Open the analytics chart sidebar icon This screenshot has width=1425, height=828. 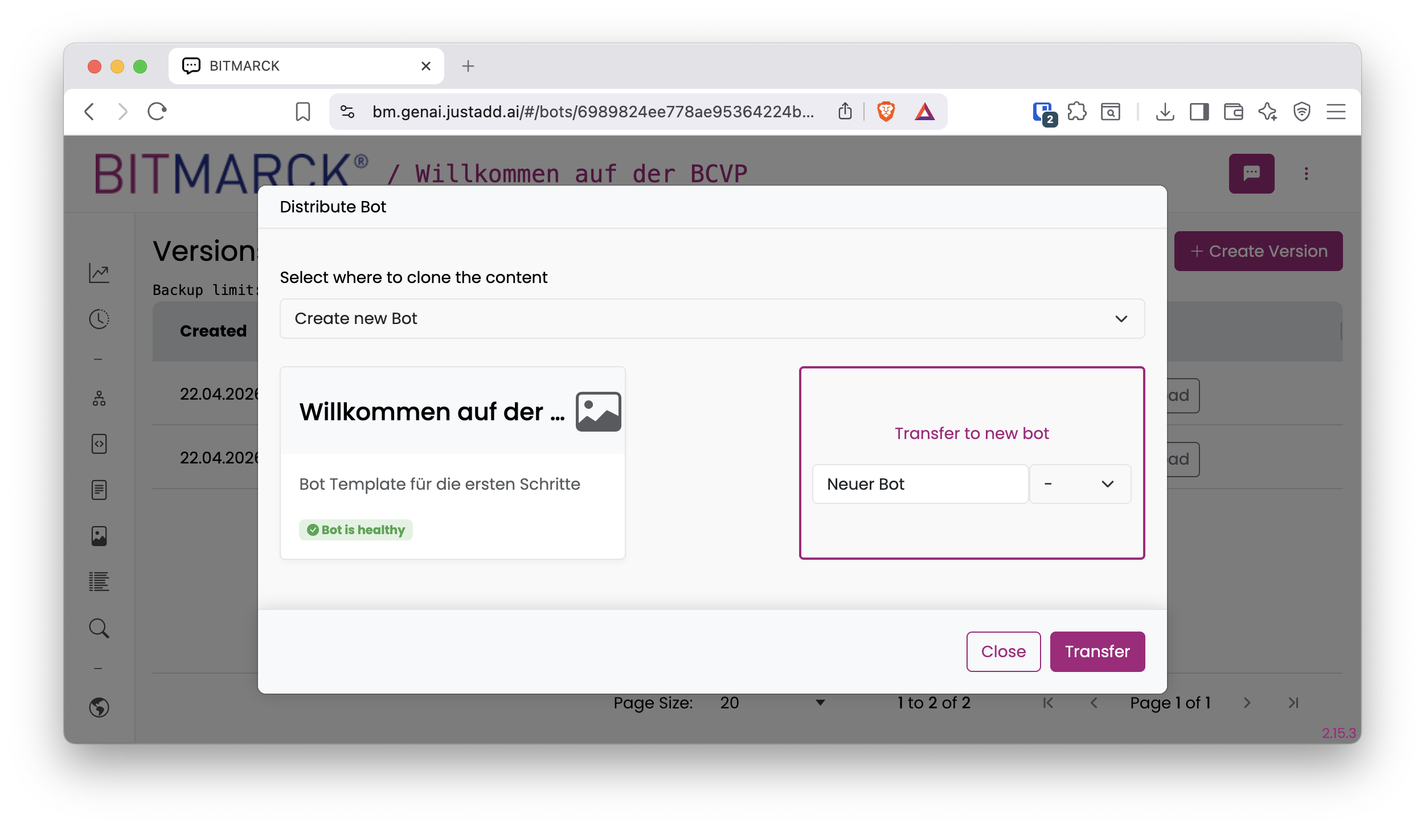pos(99,273)
